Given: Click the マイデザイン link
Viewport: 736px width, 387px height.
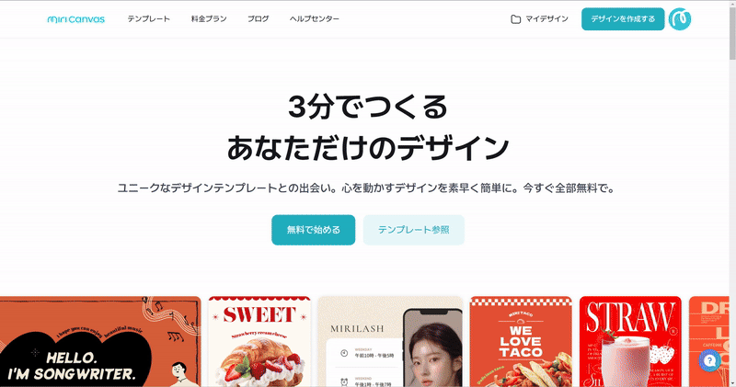Looking at the screenshot, I should 546,18.
